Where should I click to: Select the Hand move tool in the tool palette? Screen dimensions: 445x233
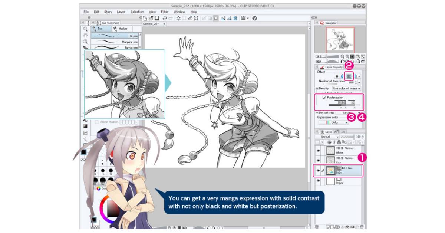click(x=85, y=35)
